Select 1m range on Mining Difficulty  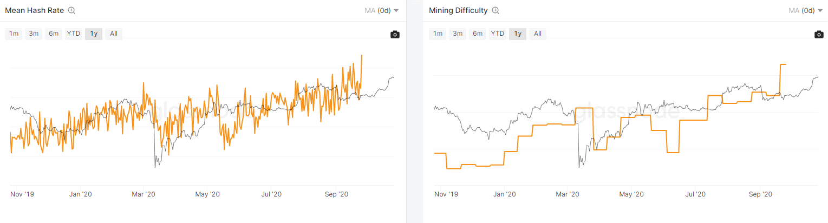tap(438, 34)
